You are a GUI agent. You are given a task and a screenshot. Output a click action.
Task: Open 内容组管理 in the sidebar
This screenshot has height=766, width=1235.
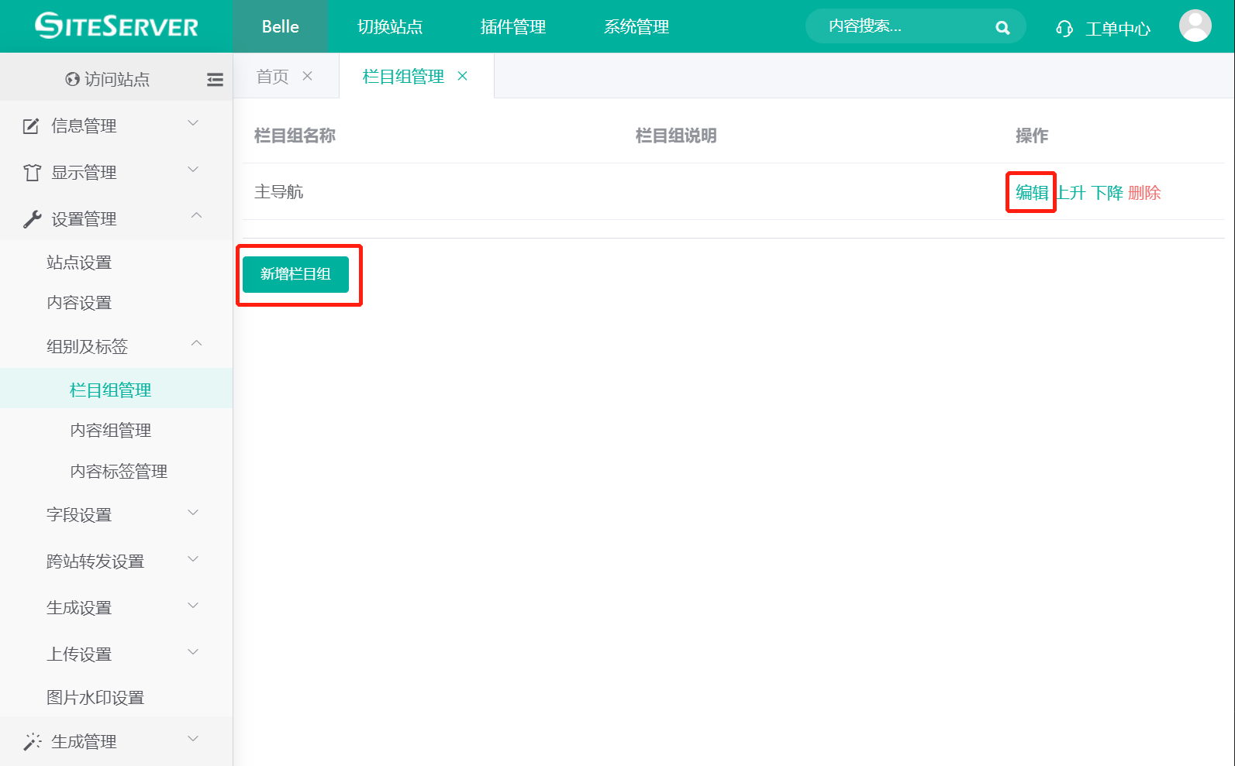(x=111, y=431)
